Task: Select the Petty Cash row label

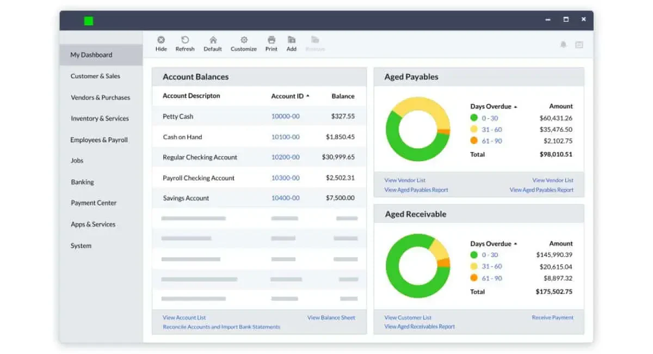Action: point(178,117)
